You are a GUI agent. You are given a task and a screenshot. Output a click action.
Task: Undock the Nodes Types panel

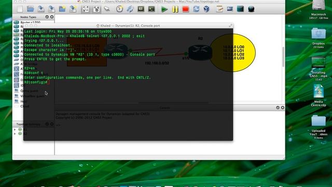click(x=47, y=17)
